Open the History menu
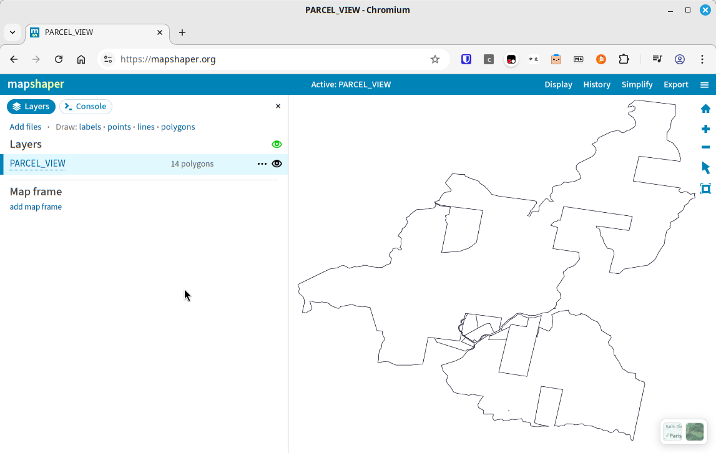 coord(597,85)
